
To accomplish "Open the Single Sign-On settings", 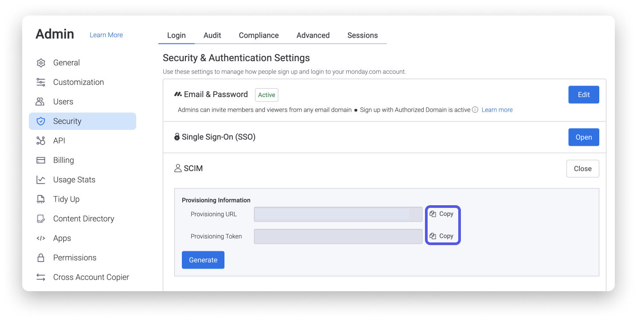I will click(x=583, y=137).
